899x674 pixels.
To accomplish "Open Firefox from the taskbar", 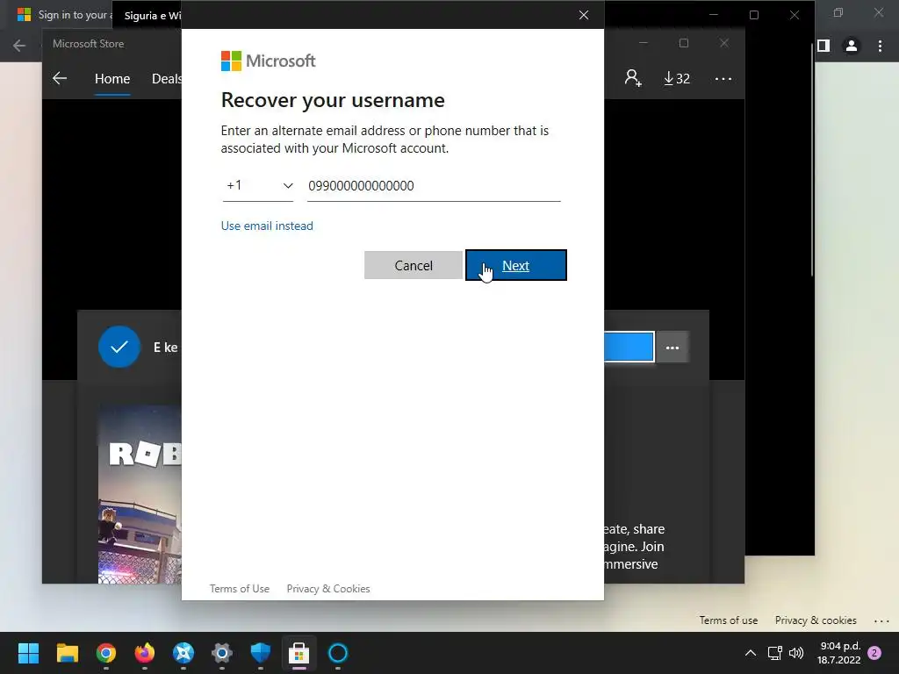I will [145, 653].
